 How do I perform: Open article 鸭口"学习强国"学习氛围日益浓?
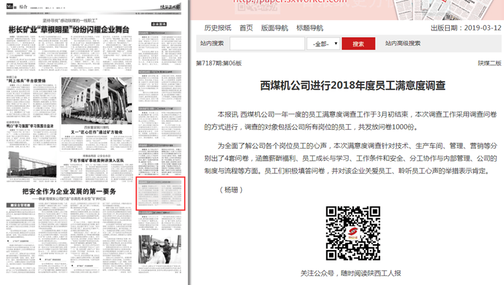click(30, 126)
